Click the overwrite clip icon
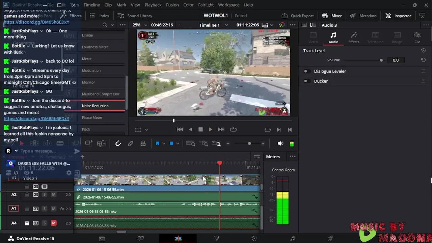The image size is (432, 243). pyautogui.click(x=89, y=143)
